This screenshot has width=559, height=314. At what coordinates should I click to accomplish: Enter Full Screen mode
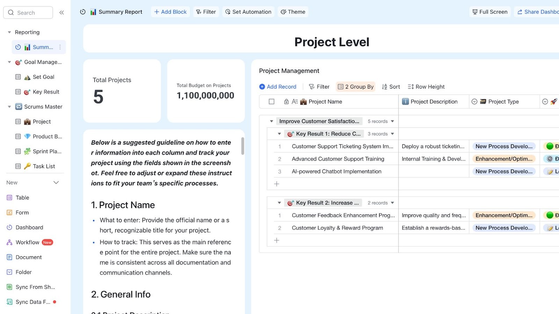(x=489, y=12)
